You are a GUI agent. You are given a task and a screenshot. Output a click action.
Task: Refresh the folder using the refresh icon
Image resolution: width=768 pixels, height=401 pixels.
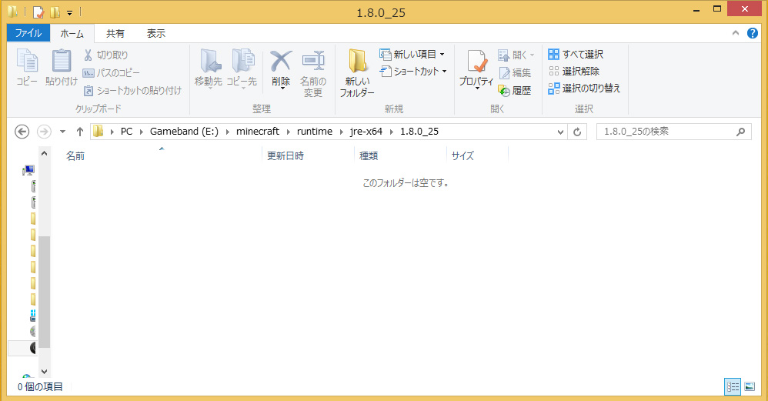coord(579,132)
